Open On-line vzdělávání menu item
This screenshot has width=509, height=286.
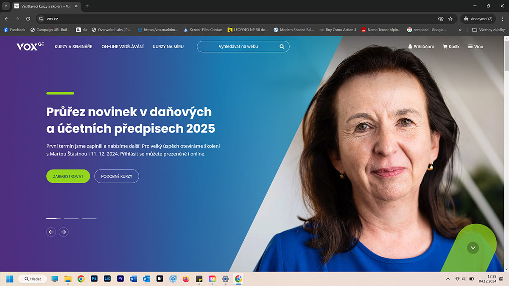point(123,47)
